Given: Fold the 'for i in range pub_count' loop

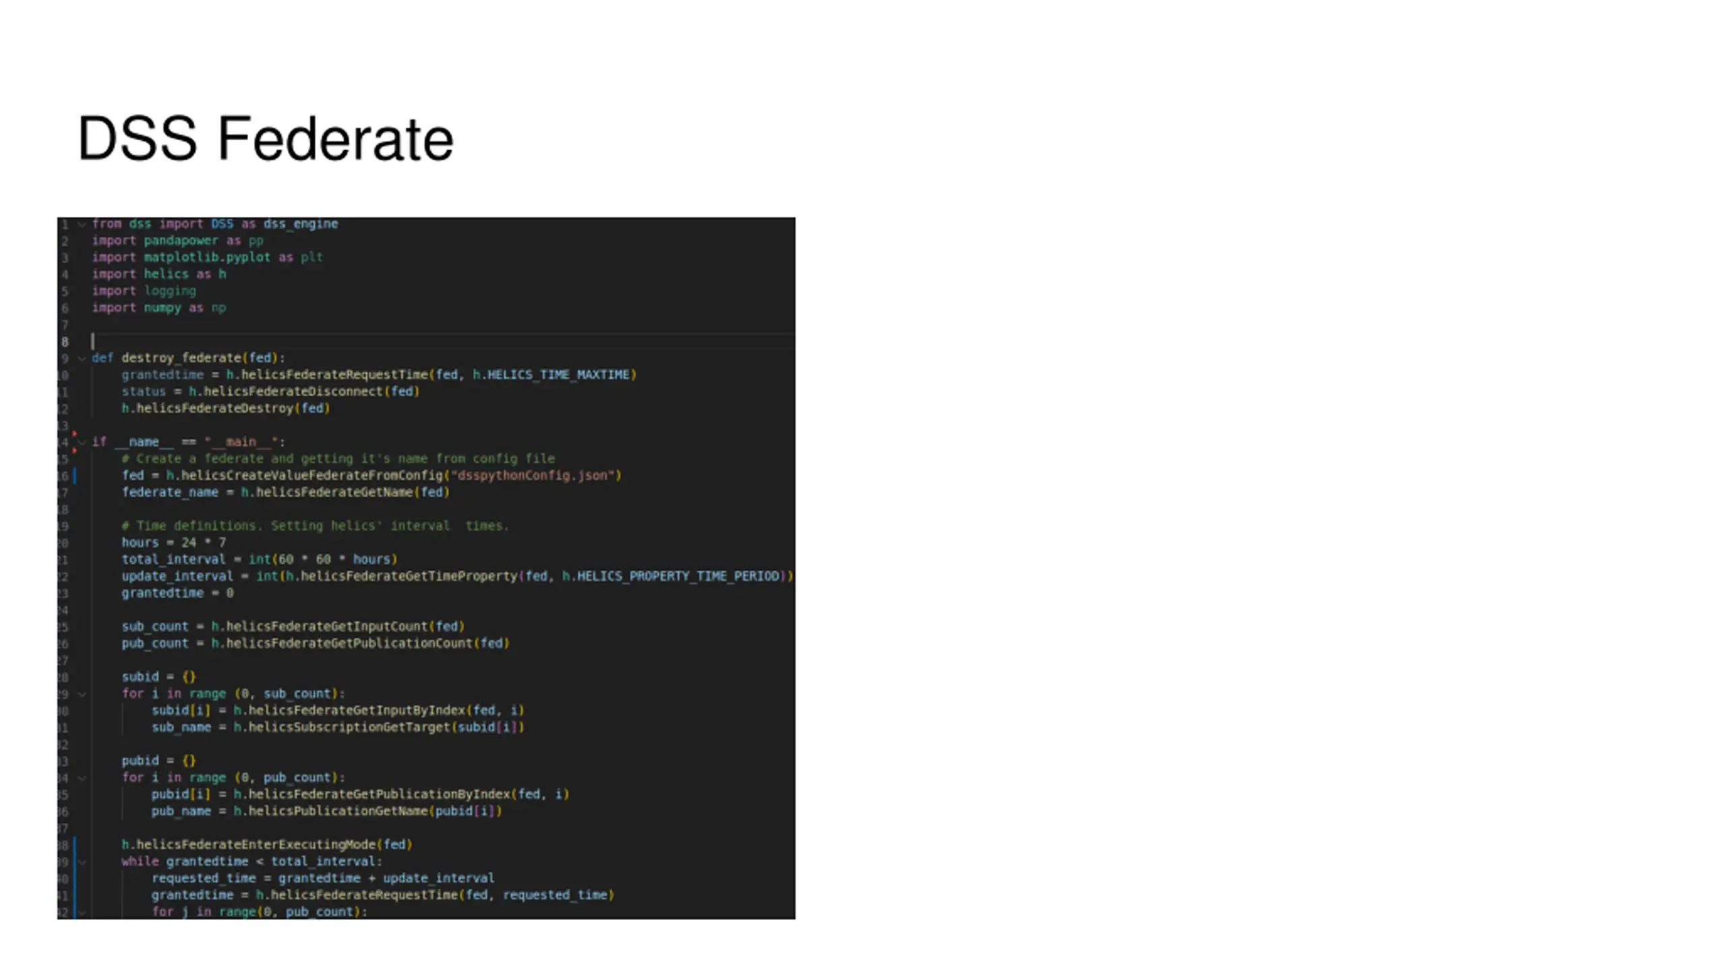Looking at the screenshot, I should point(82,778).
